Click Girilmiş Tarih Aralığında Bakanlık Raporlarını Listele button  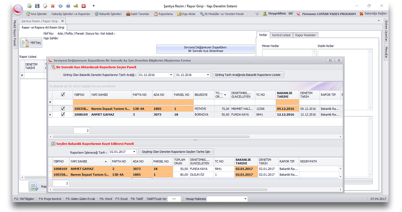[x=248, y=75]
